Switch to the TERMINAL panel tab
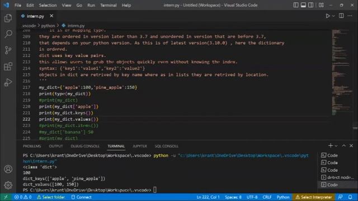The image size is (358, 201). [116, 146]
